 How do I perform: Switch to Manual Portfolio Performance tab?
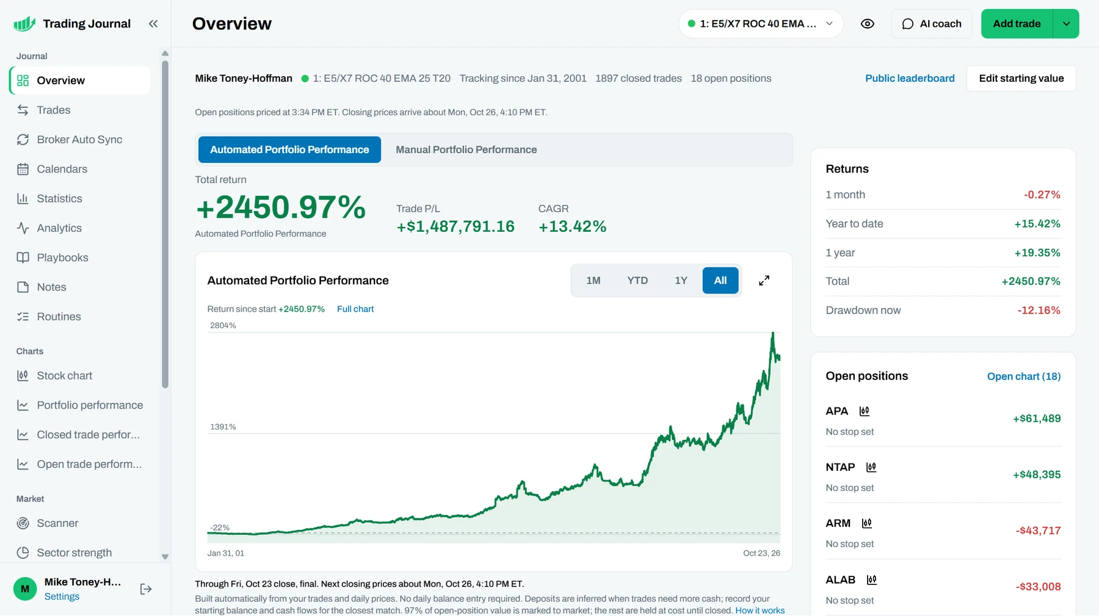466,150
